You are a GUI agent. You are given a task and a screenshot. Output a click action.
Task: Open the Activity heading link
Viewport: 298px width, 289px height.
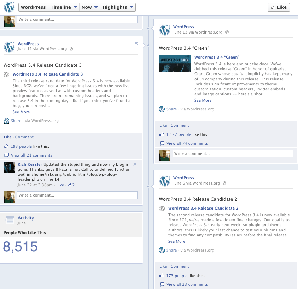tap(26, 218)
